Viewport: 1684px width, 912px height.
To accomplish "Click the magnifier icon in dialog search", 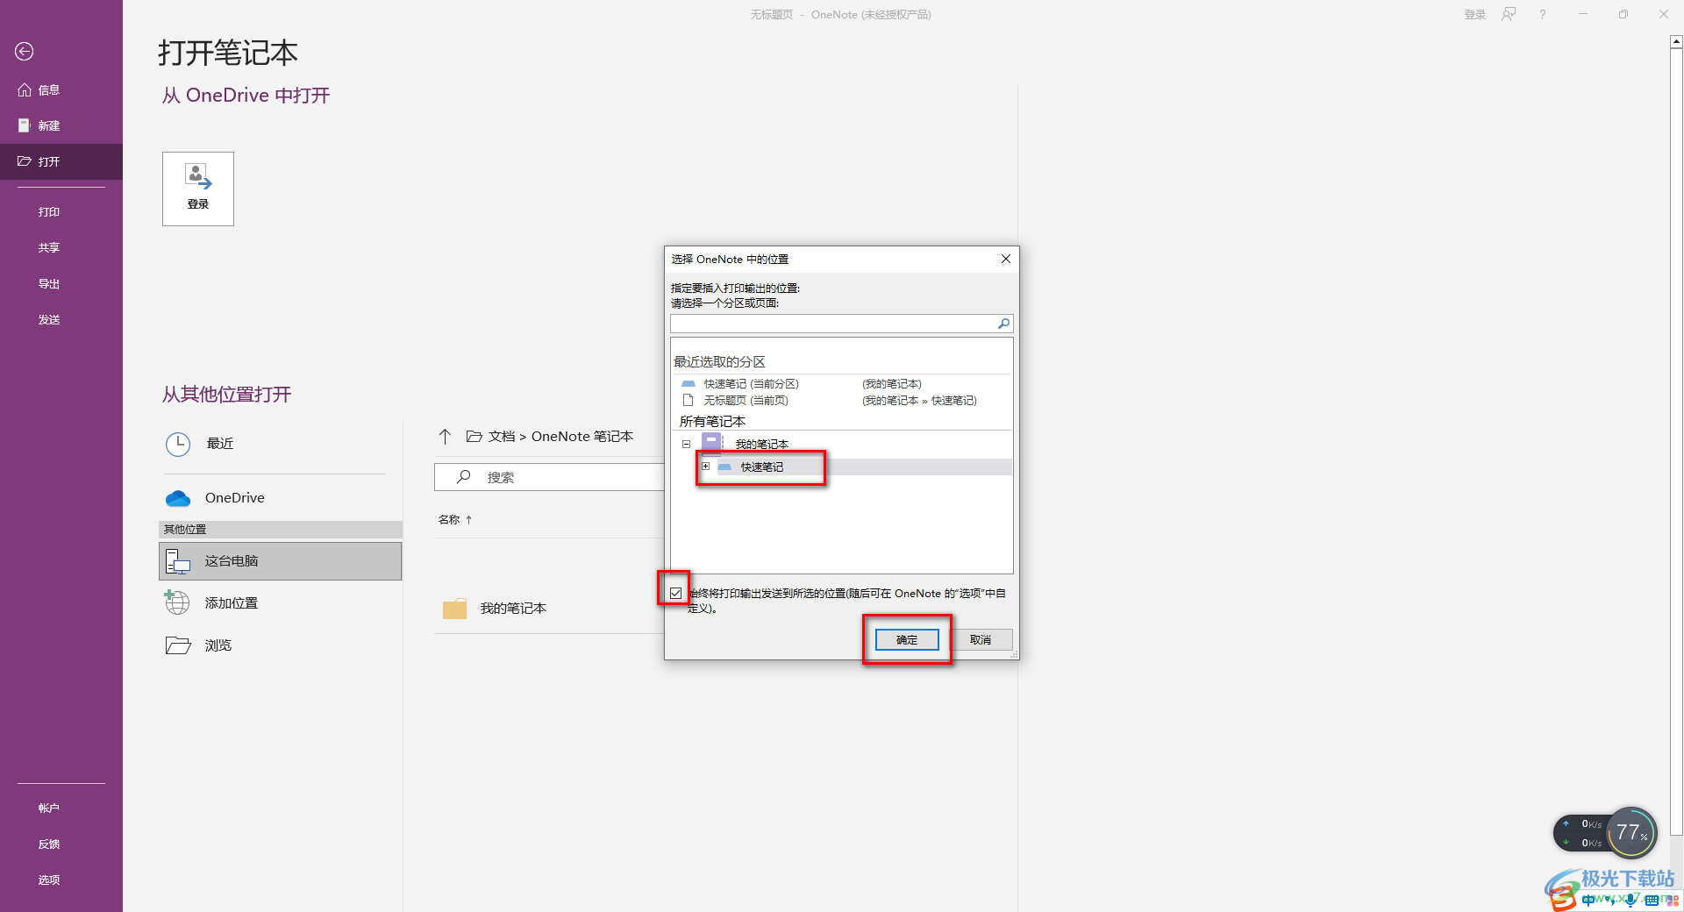I will 1003,324.
